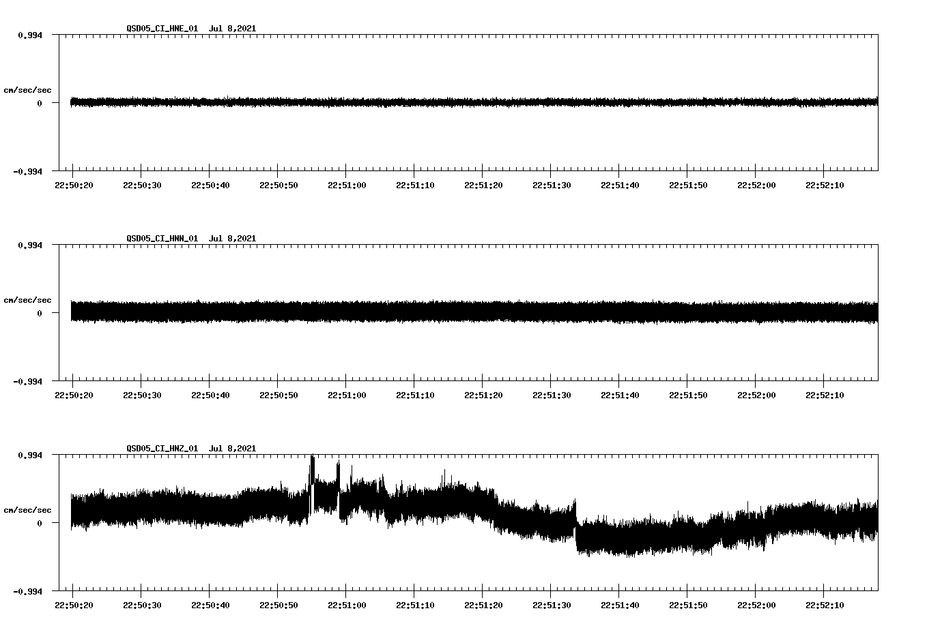The height and width of the screenshot is (630, 927).
Task: Click the HNZ plot's cm/sec/sec unit label
Action: coord(27,510)
